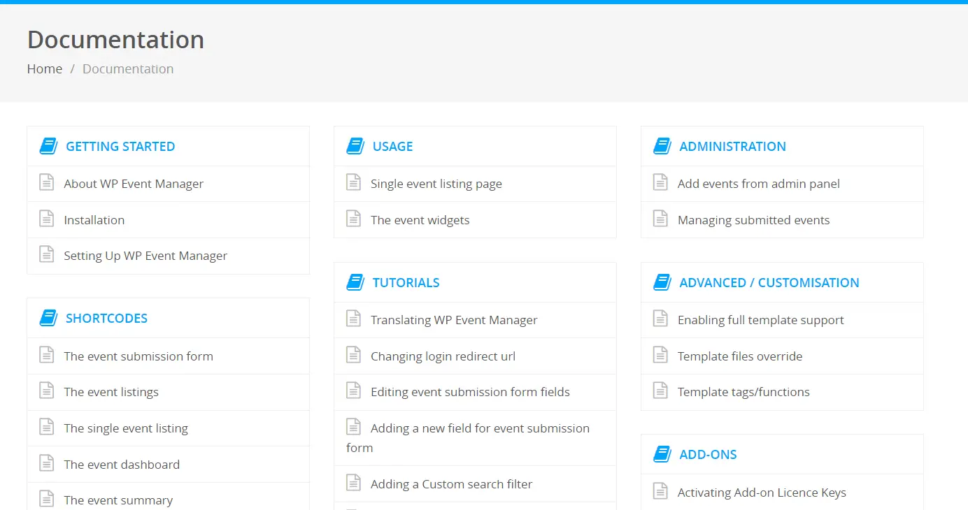Open The single event listing article

point(126,428)
